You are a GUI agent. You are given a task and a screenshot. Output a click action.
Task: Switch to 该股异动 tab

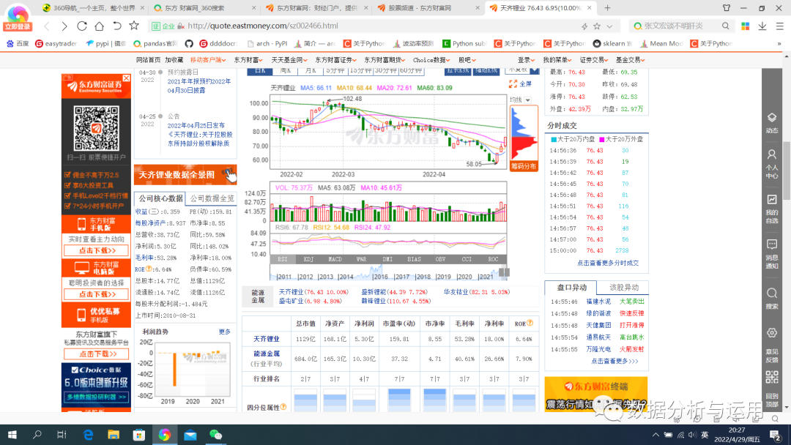click(x=623, y=287)
